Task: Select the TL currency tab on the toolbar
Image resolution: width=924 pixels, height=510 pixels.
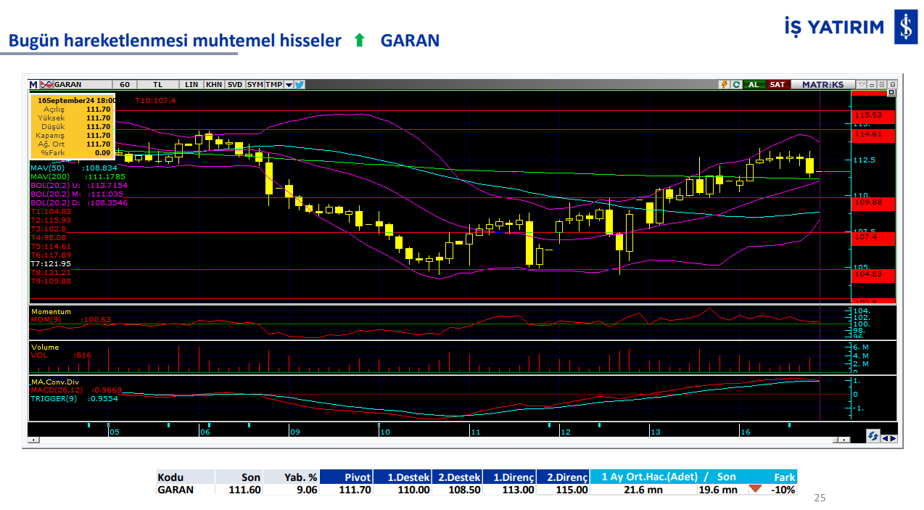Action: (157, 84)
